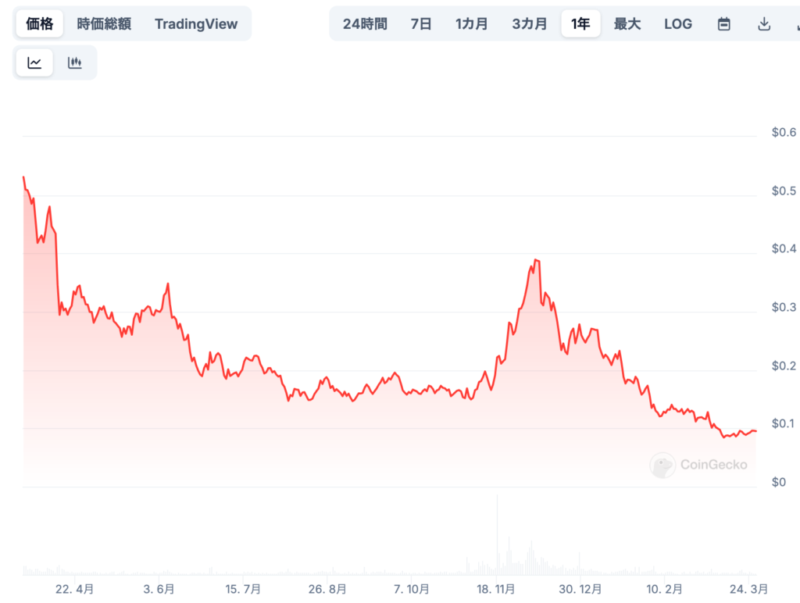800x603 pixels.
Task: Click the tallest volume bar near 18. 11月
Action: click(x=497, y=534)
